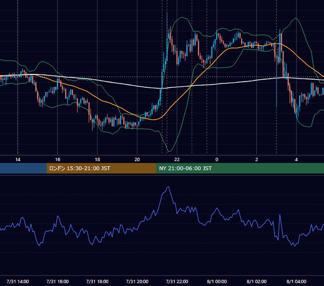Click the tall blue spike candle near 21:30
The height and width of the screenshot is (286, 324).
coord(167,37)
